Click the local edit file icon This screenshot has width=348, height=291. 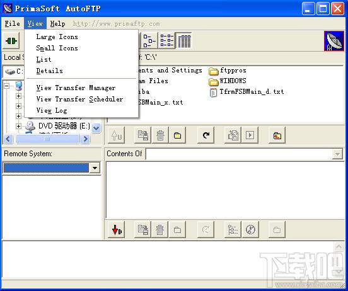click(233, 135)
